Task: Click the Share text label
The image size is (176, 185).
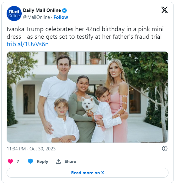Action: pyautogui.click(x=70, y=161)
